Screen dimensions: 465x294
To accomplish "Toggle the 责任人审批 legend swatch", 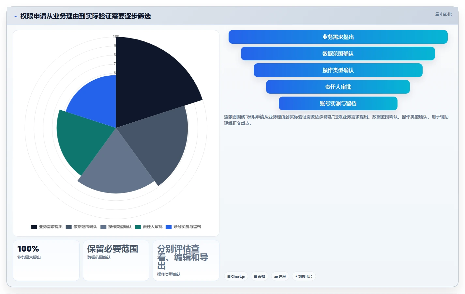I will tap(138, 227).
